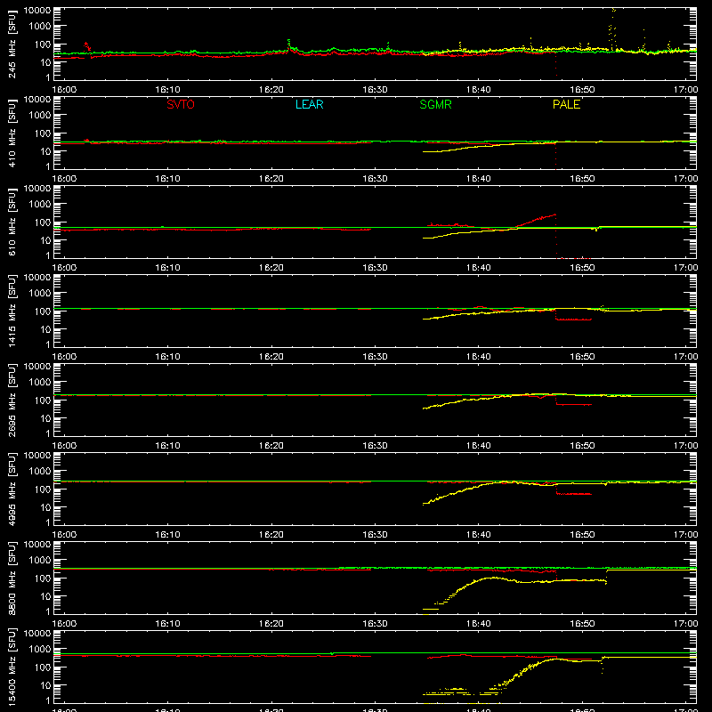Image resolution: width=712 pixels, height=712 pixels.
Task: Select the 1415 MHz [SFU] axis title
Action: [x=12, y=311]
